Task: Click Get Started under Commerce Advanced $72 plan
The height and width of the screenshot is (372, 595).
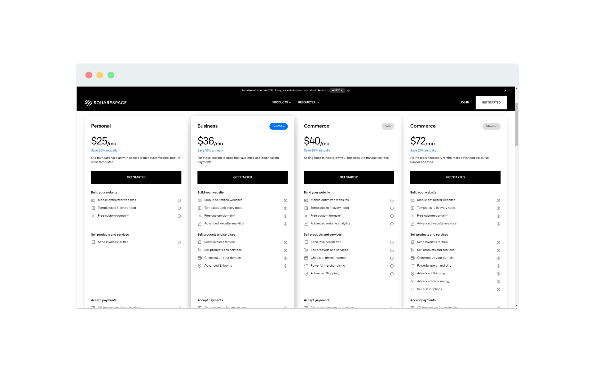Action: 455,177
